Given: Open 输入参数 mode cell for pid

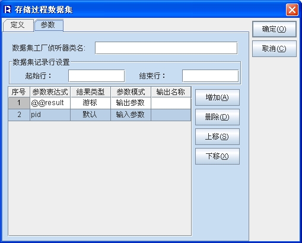Looking at the screenshot, I should coord(131,115).
